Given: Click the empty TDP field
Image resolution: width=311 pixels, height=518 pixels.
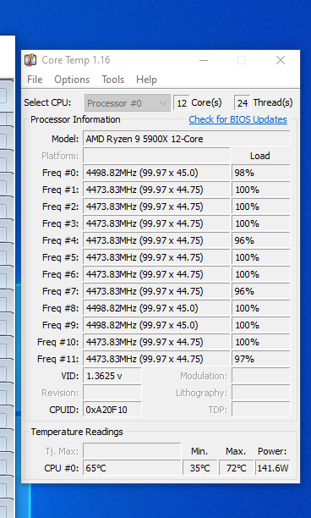Looking at the screenshot, I should point(261,410).
